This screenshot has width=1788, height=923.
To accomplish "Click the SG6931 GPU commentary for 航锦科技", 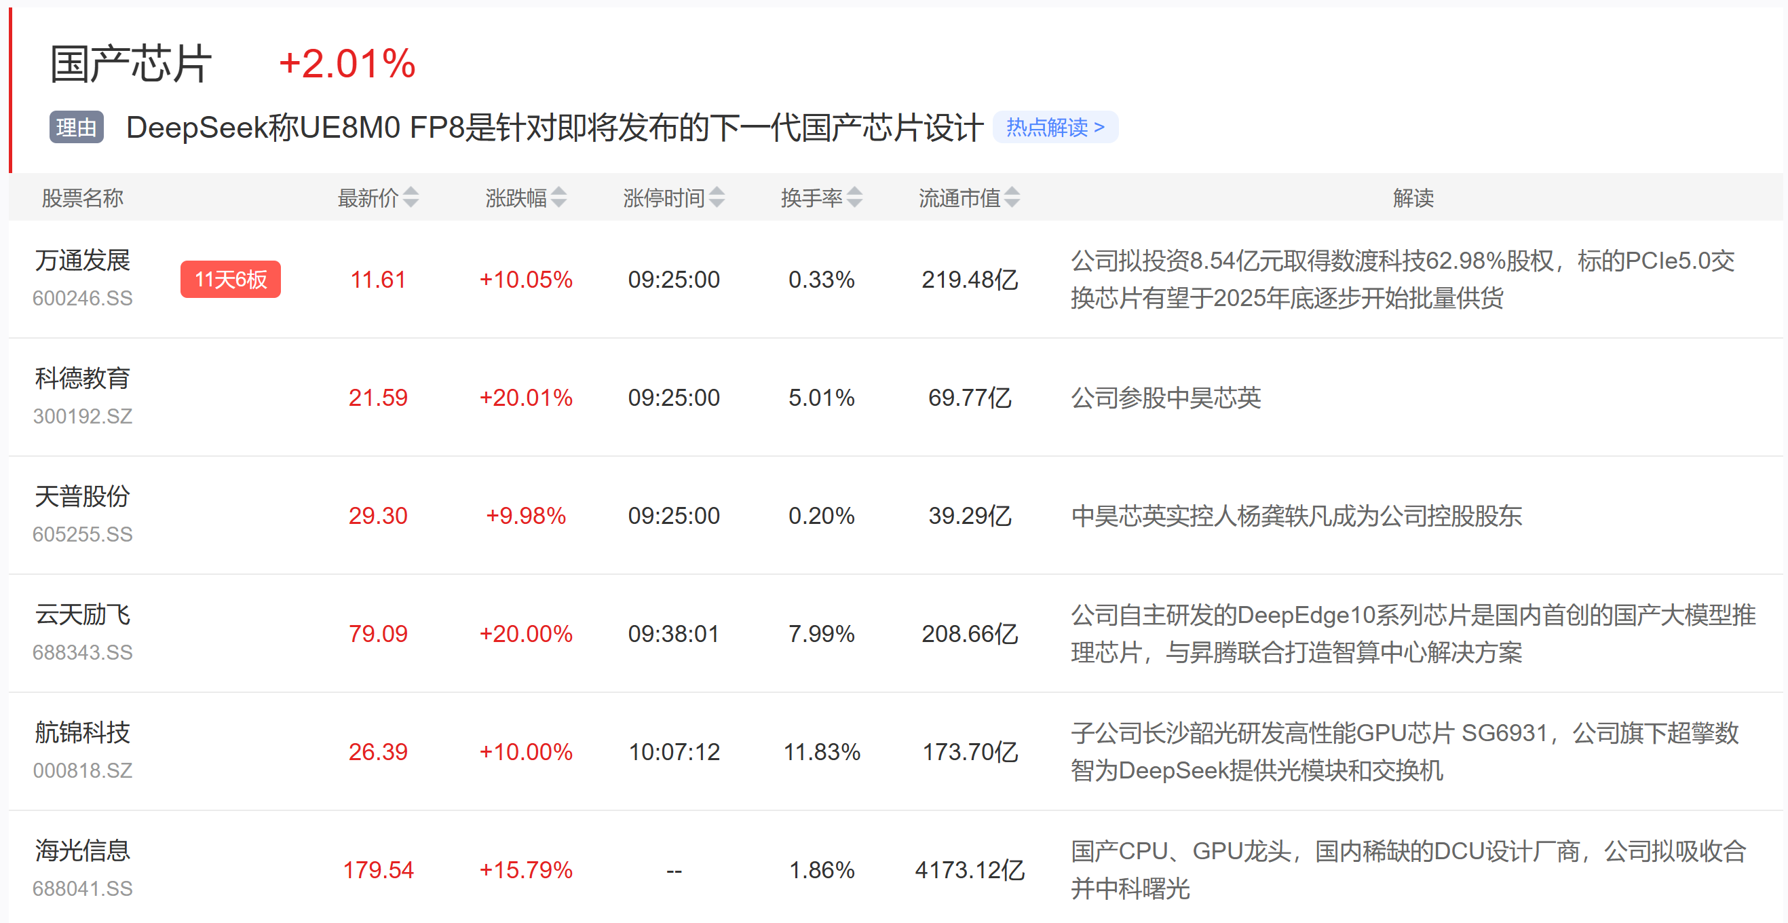I will click(1405, 751).
